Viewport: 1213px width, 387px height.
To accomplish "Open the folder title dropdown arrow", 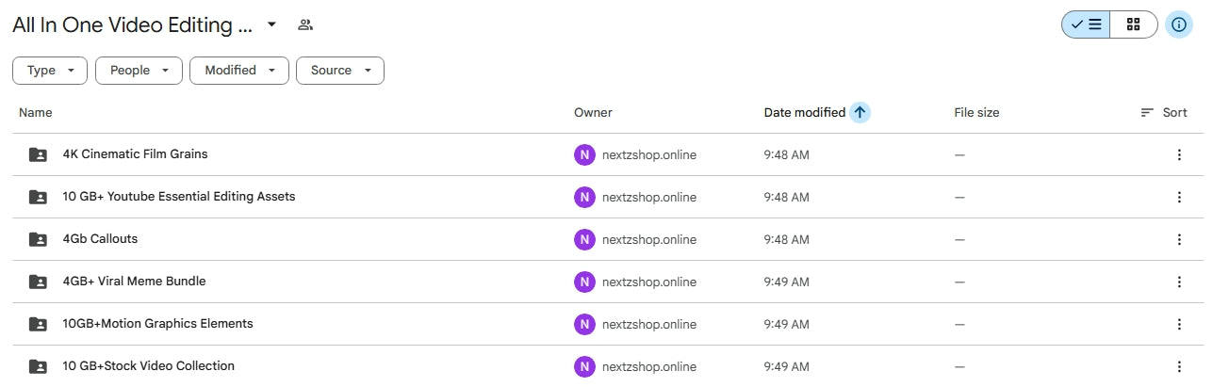I will point(271,25).
